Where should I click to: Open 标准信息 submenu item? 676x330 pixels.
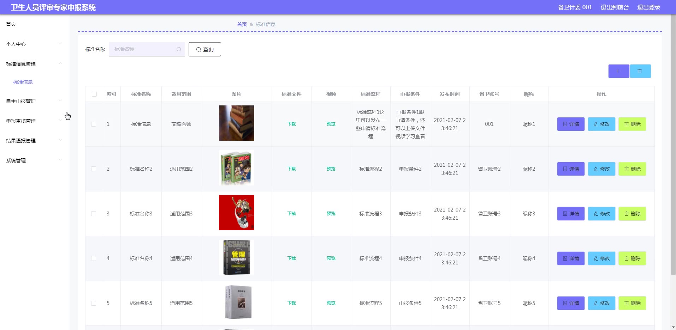click(x=23, y=82)
